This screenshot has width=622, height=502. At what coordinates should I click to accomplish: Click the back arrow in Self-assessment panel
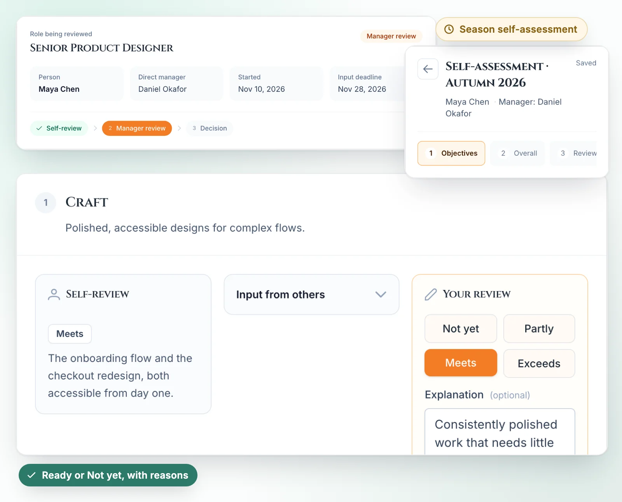tap(428, 69)
